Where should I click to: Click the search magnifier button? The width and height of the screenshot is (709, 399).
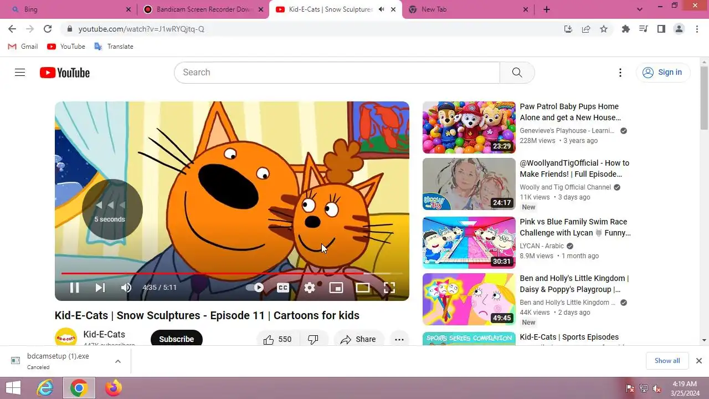(517, 73)
